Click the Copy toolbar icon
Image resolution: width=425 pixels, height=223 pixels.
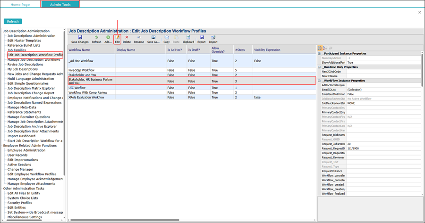(x=167, y=37)
